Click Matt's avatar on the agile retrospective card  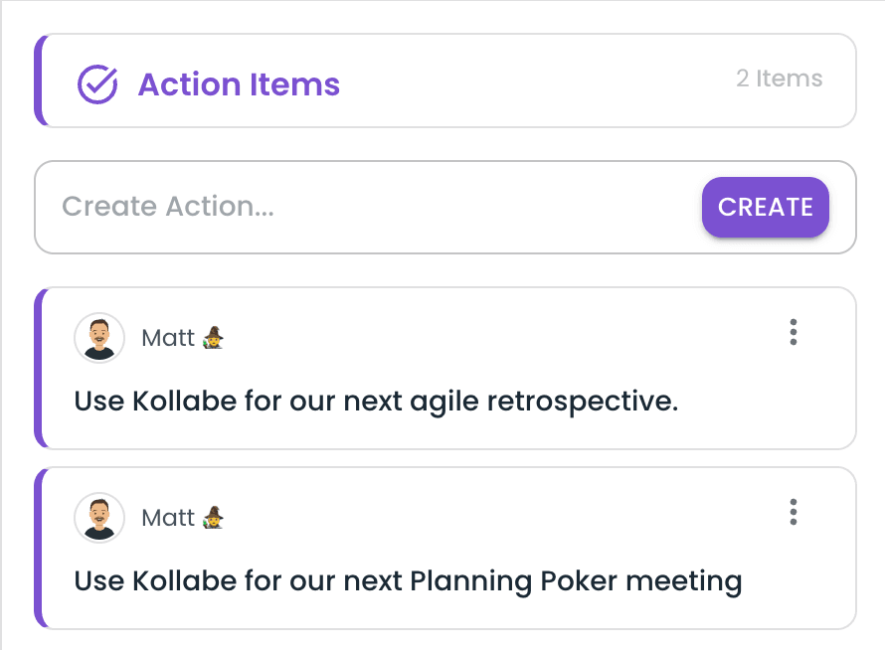99,338
